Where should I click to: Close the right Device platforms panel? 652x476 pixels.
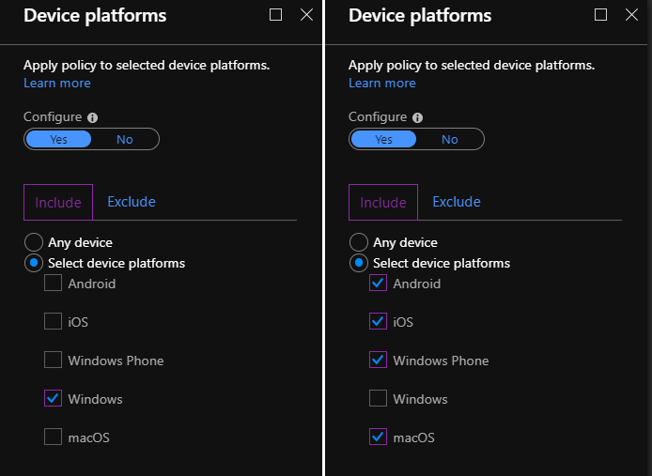[x=631, y=14]
